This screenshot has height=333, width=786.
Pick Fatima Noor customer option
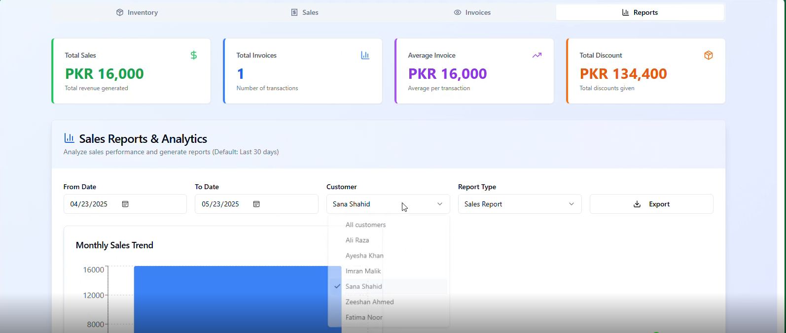click(389, 317)
